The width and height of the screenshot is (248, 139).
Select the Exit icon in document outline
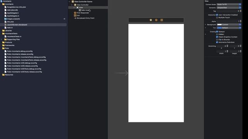coord(75,15)
